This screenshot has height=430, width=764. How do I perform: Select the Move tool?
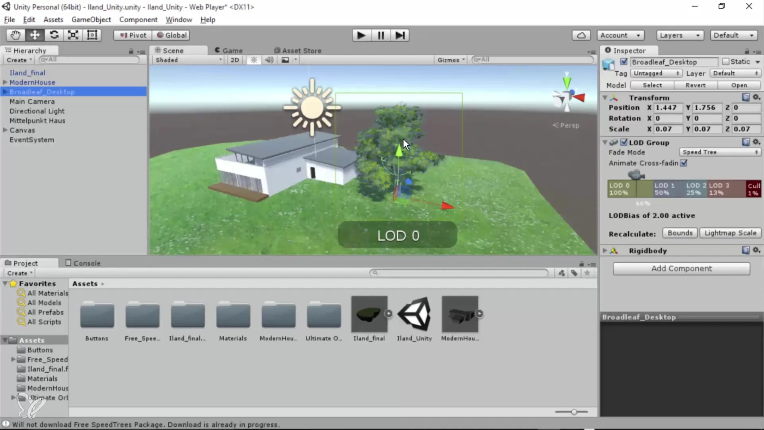click(35, 35)
